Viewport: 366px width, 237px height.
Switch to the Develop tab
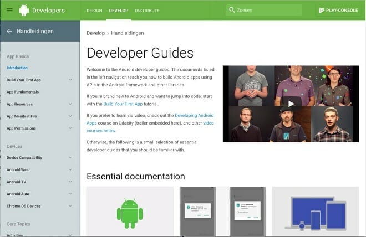pyautogui.click(x=119, y=11)
